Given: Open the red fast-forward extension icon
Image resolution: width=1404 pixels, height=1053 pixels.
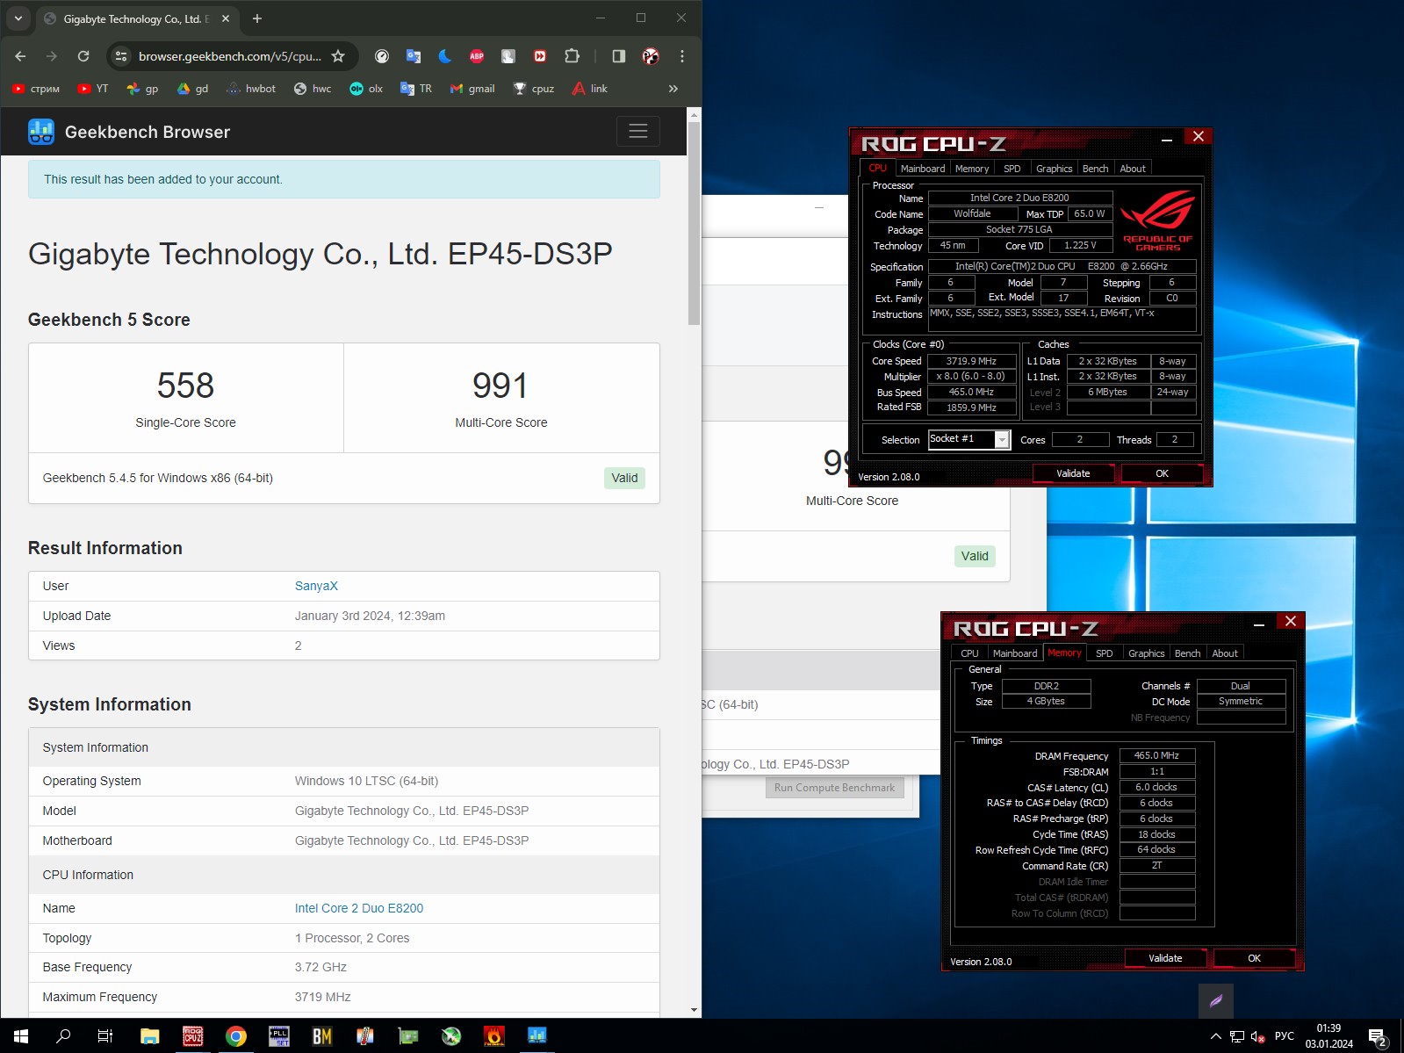Looking at the screenshot, I should tap(540, 56).
